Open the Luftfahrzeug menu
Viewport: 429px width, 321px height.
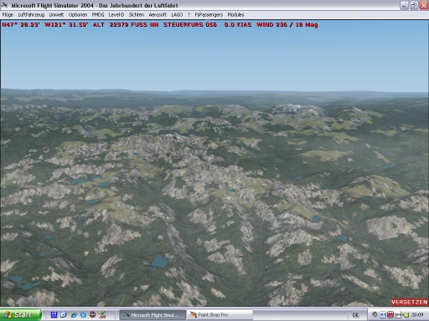point(31,15)
